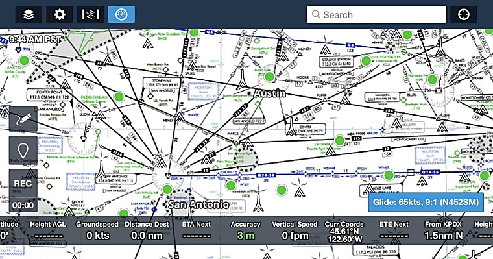Select the From KPDX instrument cell
493x259 pixels.
(x=443, y=230)
